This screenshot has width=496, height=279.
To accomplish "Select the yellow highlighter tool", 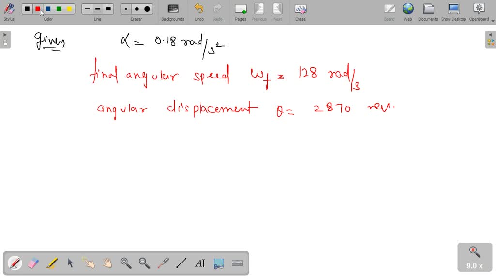I will [x=52, y=263].
